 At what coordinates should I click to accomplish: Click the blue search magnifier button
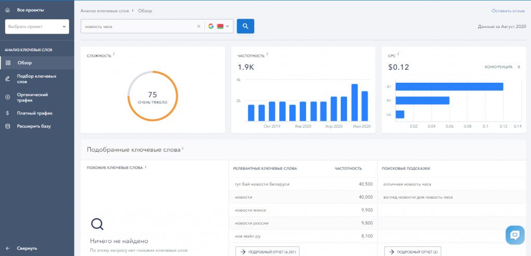(245, 26)
